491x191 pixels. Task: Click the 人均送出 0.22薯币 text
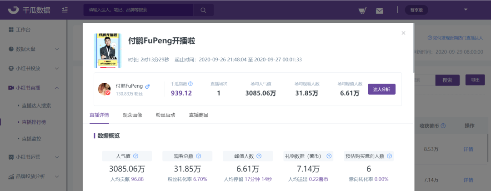click(308, 180)
